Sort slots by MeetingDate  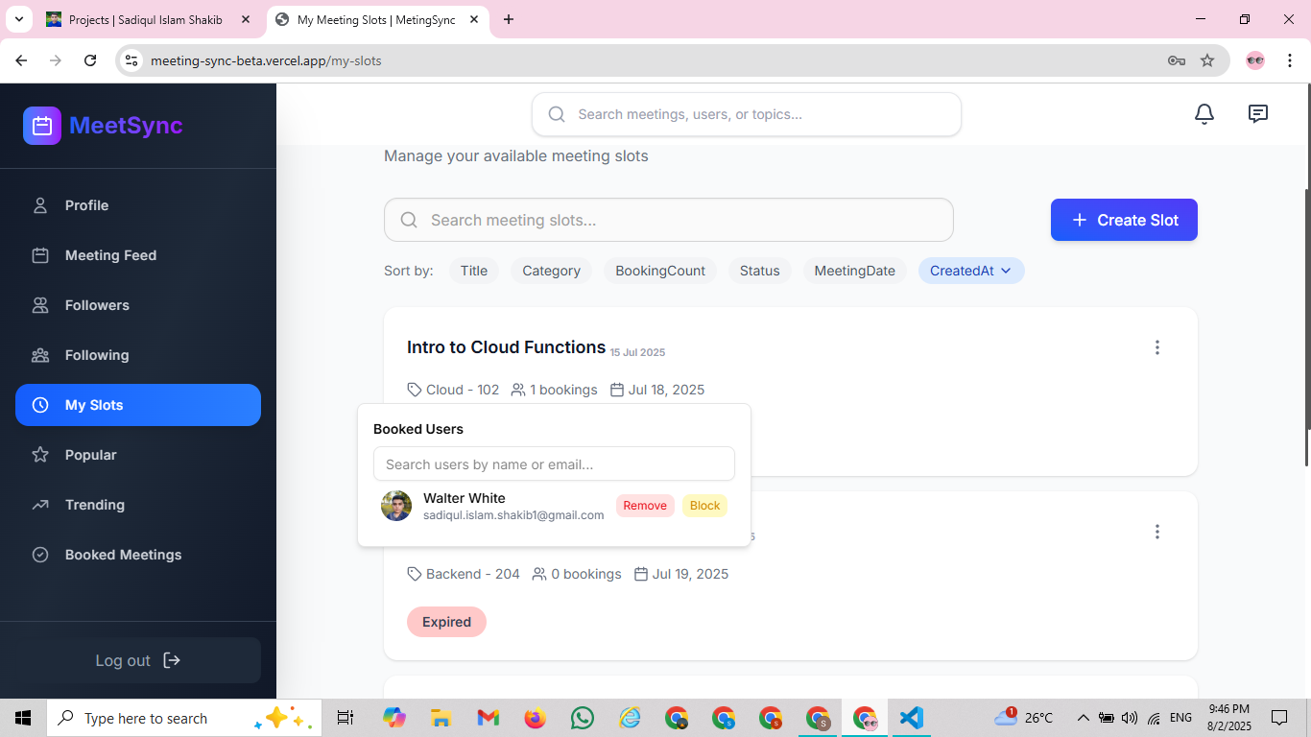[854, 271]
